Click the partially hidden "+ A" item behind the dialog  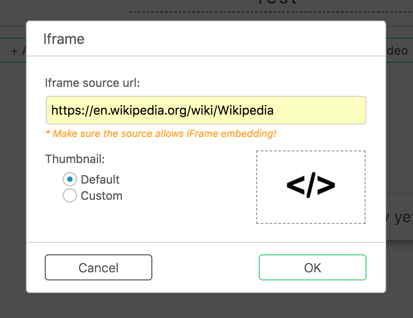click(18, 51)
